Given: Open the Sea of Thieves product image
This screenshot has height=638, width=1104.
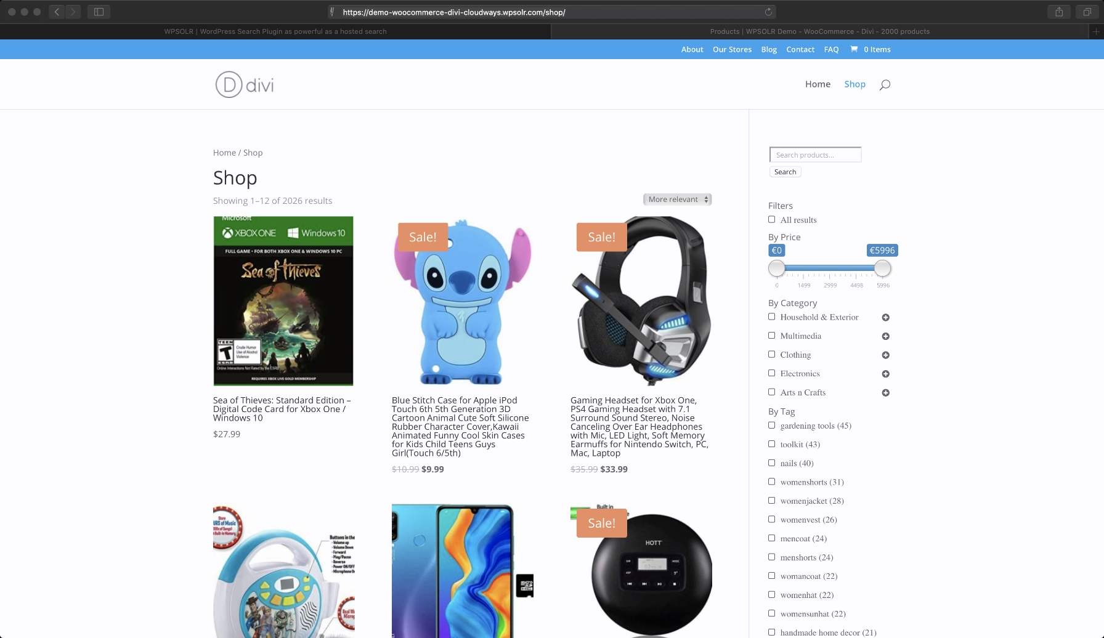Looking at the screenshot, I should click(x=283, y=301).
